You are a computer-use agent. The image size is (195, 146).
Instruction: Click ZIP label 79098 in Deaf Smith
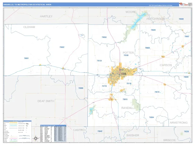(x=81, y=88)
